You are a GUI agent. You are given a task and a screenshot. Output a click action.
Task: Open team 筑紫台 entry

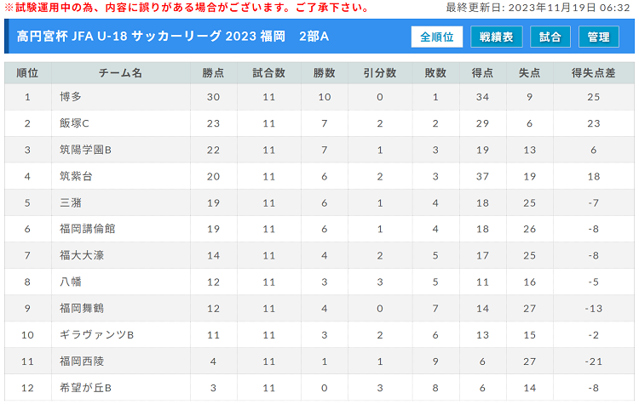click(76, 176)
